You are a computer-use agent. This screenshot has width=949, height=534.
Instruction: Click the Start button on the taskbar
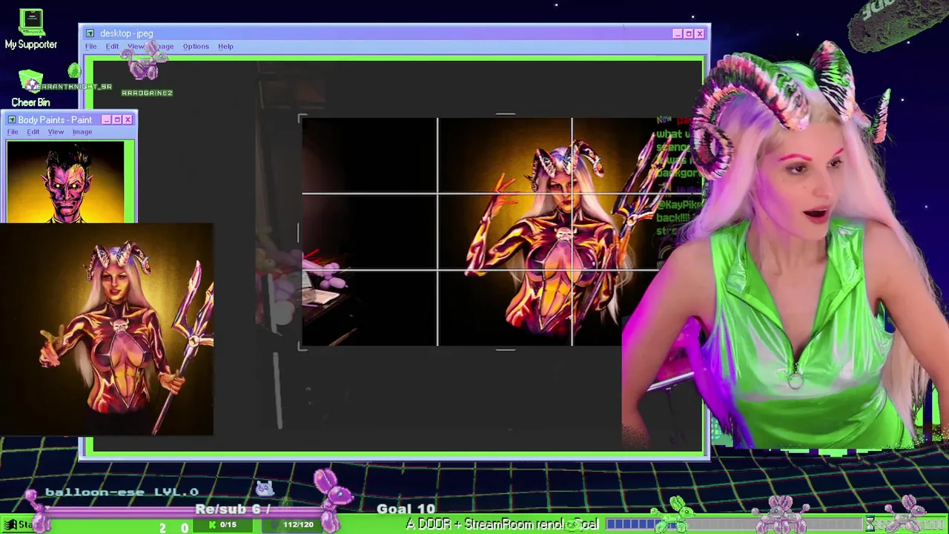click(19, 525)
